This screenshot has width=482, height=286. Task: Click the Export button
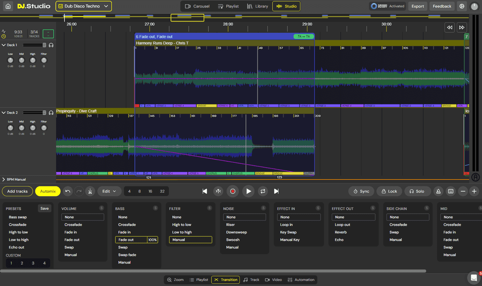coord(417,6)
